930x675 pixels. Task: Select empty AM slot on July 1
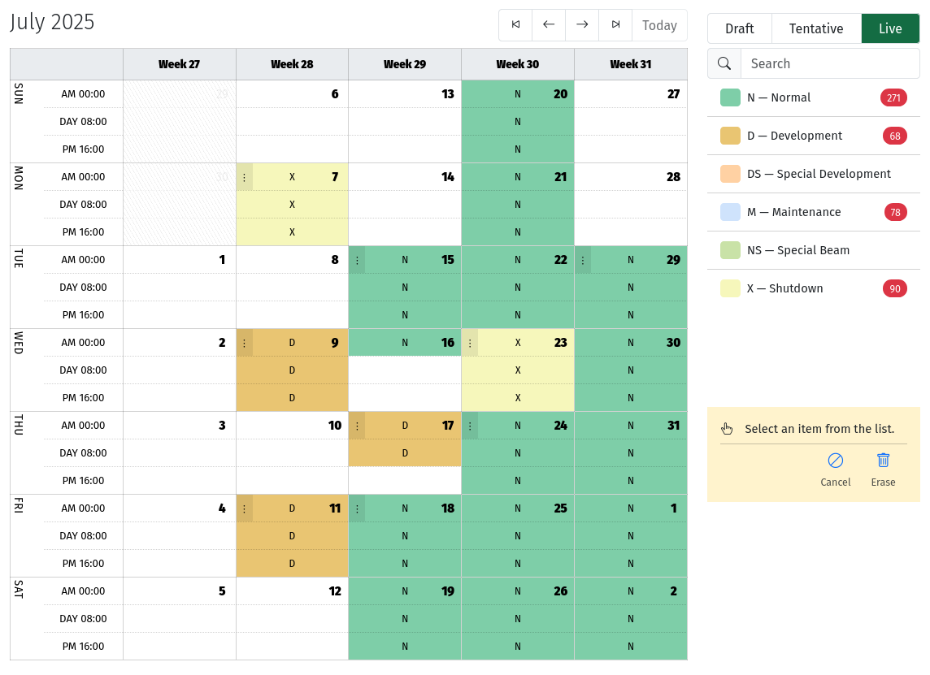click(179, 260)
